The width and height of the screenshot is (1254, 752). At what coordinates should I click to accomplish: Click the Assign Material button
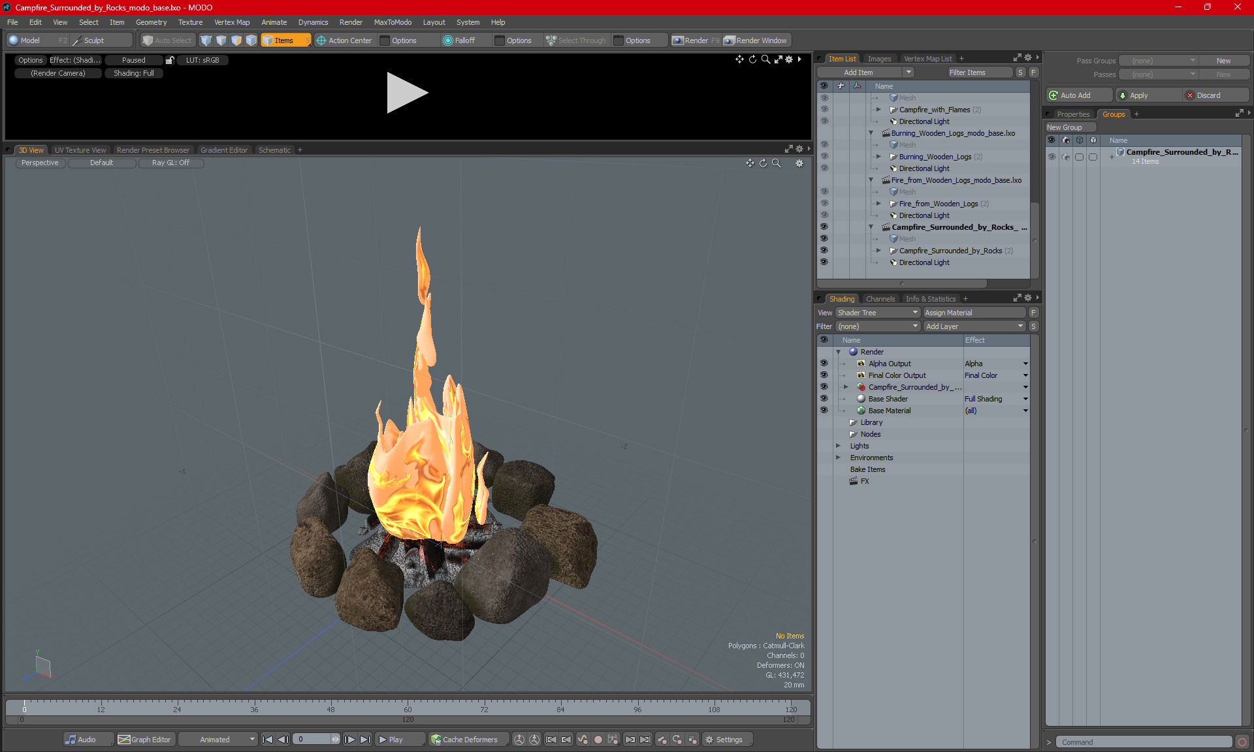974,313
